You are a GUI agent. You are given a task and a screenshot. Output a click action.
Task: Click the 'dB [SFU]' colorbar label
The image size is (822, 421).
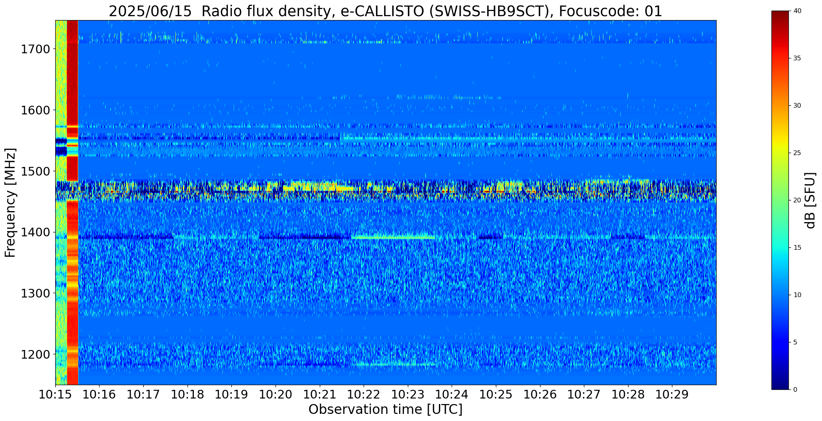[810, 200]
